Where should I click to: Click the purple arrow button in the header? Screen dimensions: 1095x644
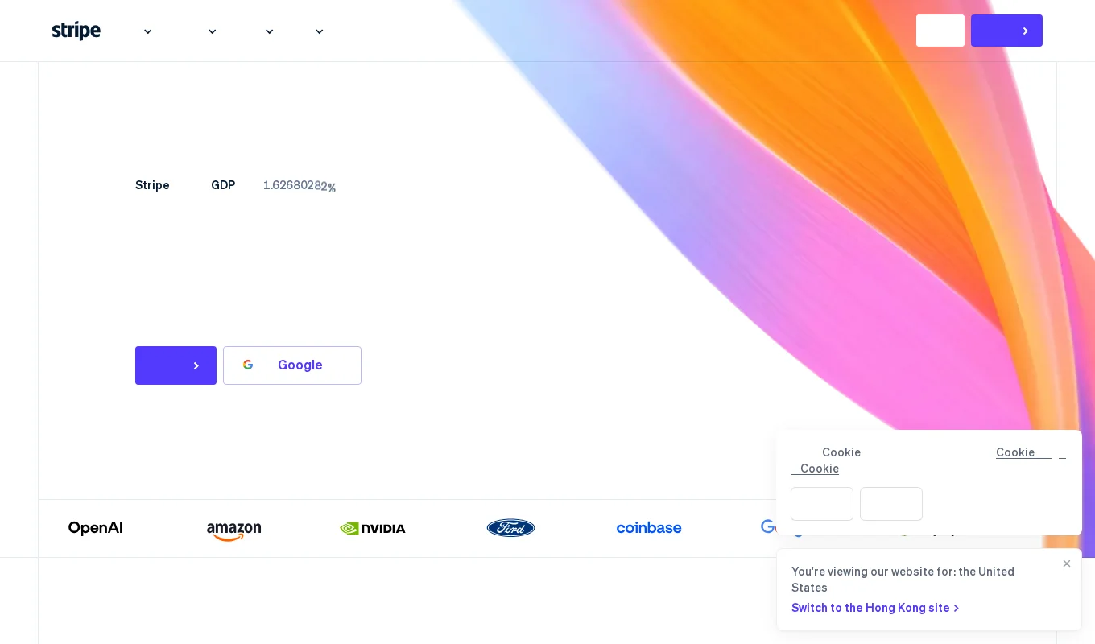[x=1006, y=31]
